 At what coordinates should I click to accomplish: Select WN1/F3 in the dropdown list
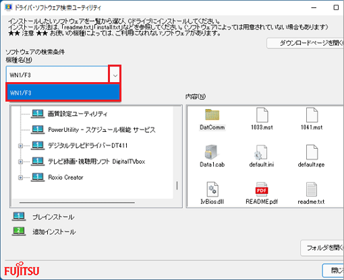coord(63,92)
